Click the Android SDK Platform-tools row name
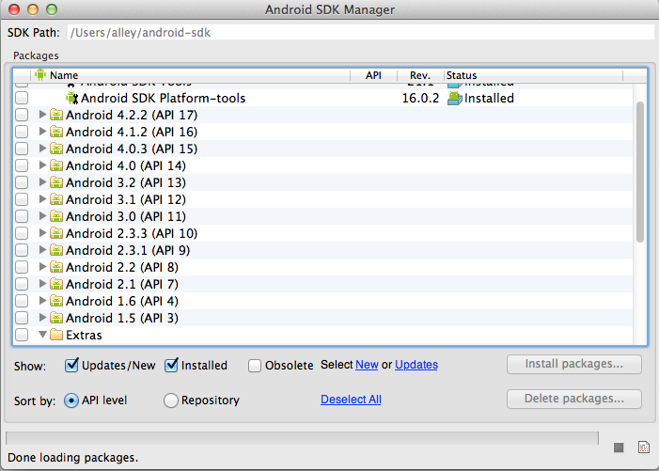Viewport: 659px width, 471px height. coord(163,99)
